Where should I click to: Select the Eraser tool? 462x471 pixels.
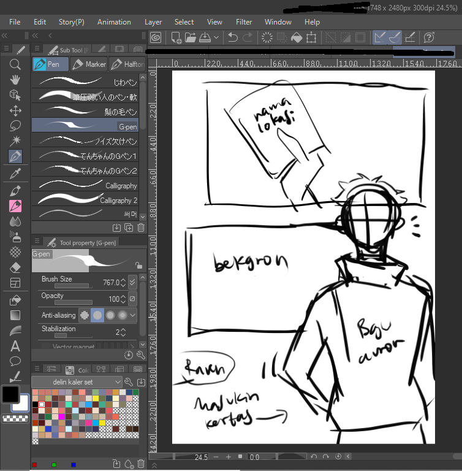coord(15,267)
